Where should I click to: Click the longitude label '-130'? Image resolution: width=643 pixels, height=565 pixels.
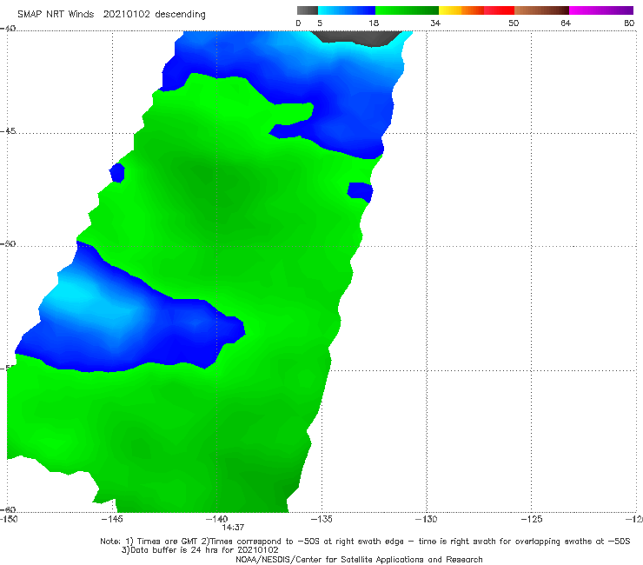(427, 519)
